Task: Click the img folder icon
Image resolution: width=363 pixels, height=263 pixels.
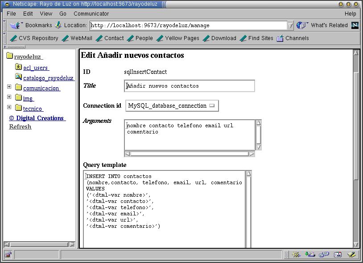Action: coord(19,97)
